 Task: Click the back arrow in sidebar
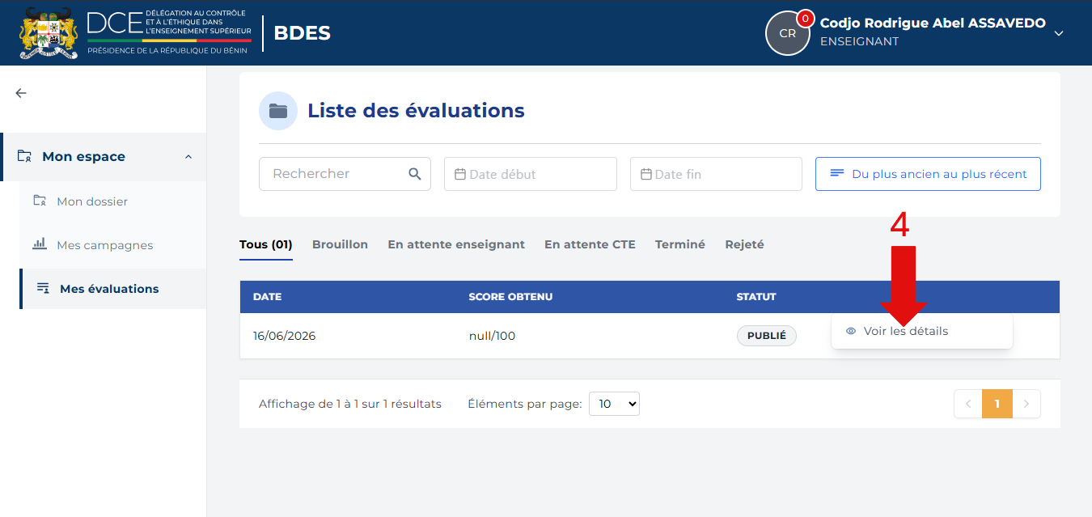coord(21,93)
